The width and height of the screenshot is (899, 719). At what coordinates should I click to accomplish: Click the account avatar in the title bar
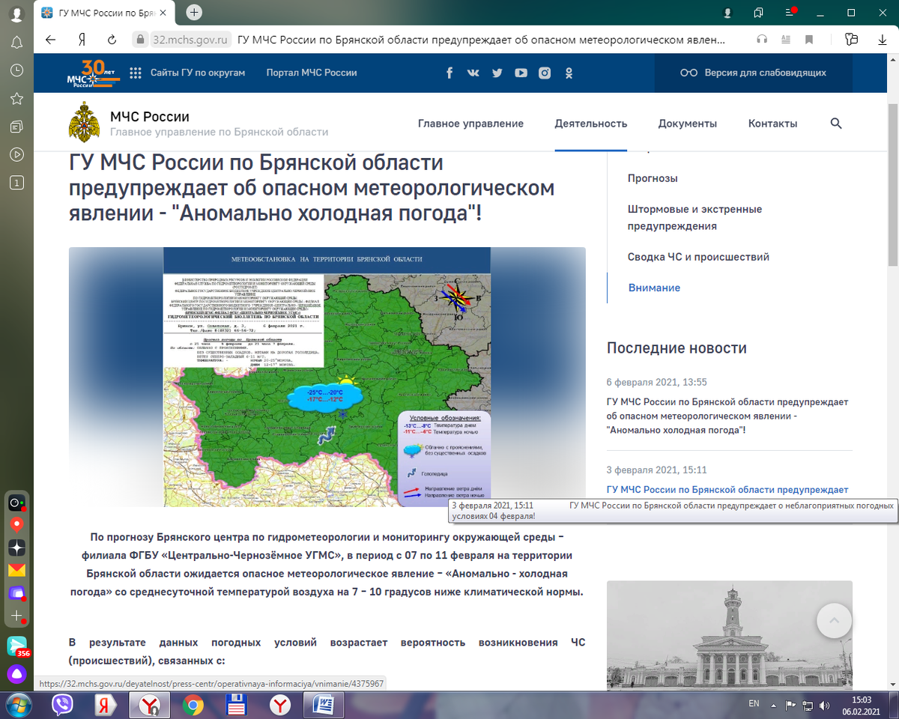tap(727, 13)
